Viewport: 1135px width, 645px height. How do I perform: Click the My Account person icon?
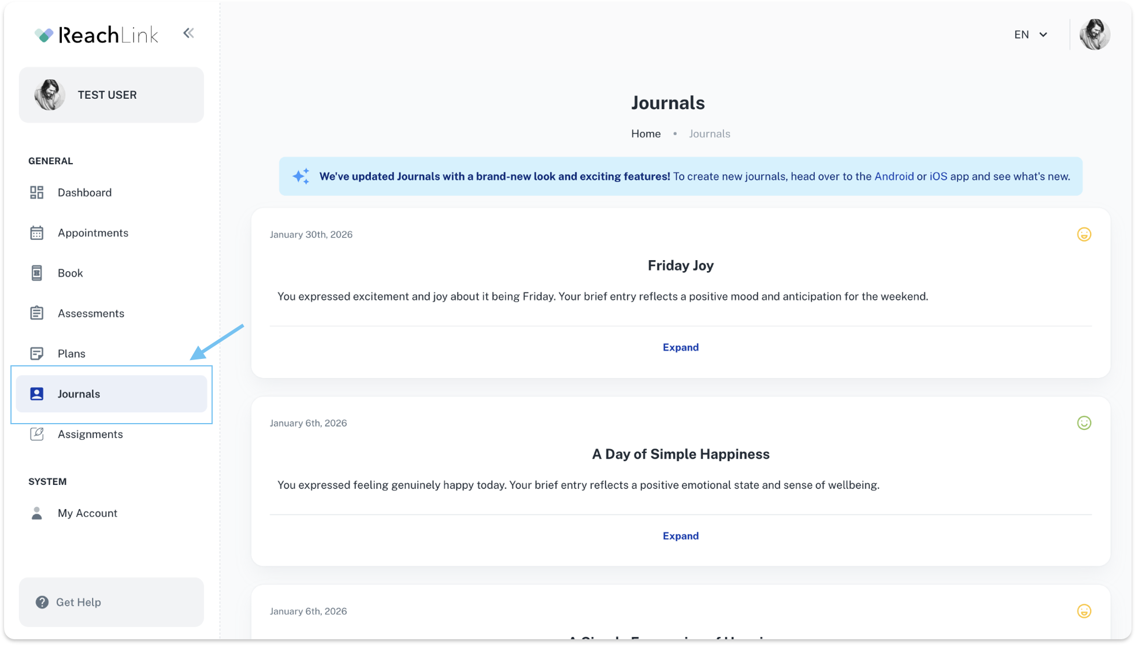(36, 513)
